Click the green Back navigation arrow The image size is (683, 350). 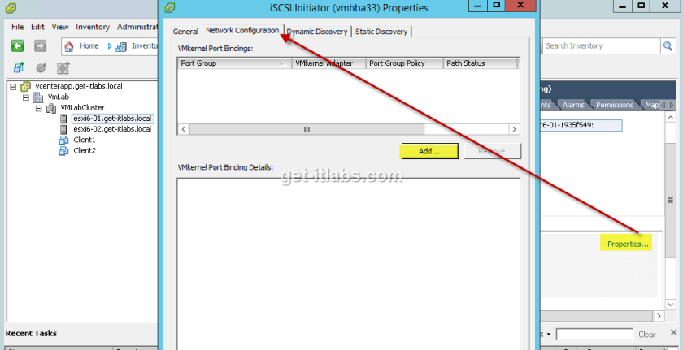17,45
